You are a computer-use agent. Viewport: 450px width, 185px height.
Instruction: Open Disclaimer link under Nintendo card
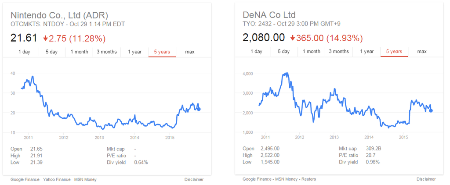(194, 179)
